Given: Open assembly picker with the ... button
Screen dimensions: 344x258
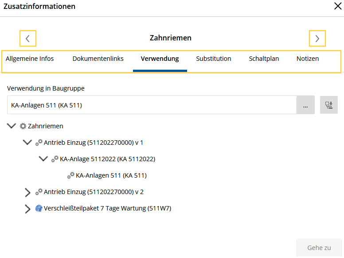Looking at the screenshot, I should [305, 105].
